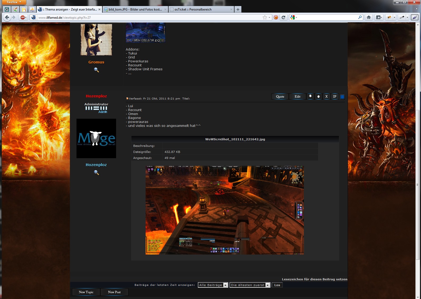
Task: Open the Alle Beiträge dropdown
Action: 213,285
